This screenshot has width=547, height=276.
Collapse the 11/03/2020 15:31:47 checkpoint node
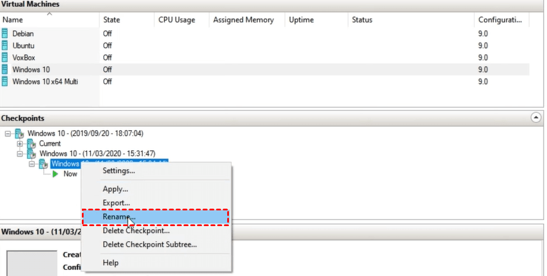pyautogui.click(x=20, y=154)
